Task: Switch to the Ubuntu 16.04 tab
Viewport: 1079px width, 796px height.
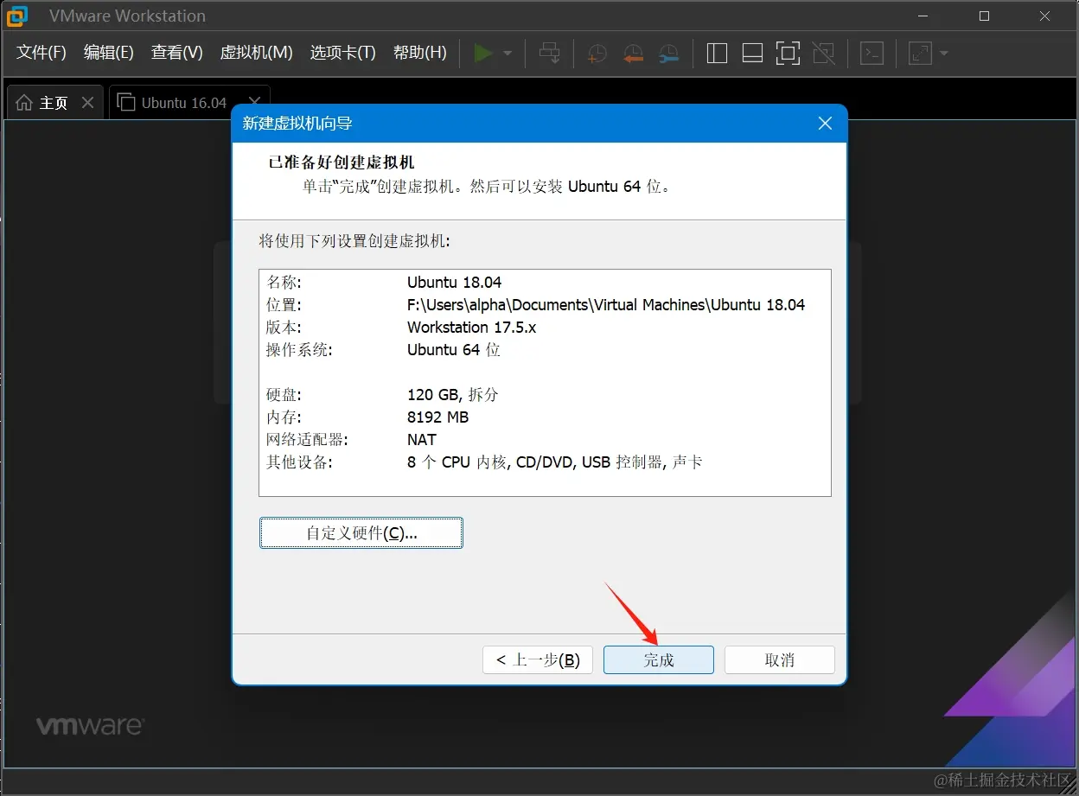Action: 189,102
